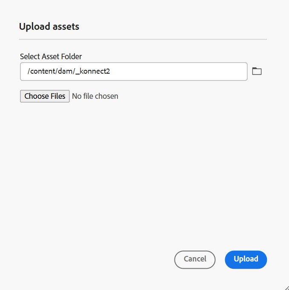Open the folder browser icon
The height and width of the screenshot is (290, 289).
point(257,71)
